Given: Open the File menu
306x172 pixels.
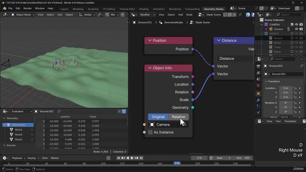Looking at the screenshot, I should coord(10,9).
